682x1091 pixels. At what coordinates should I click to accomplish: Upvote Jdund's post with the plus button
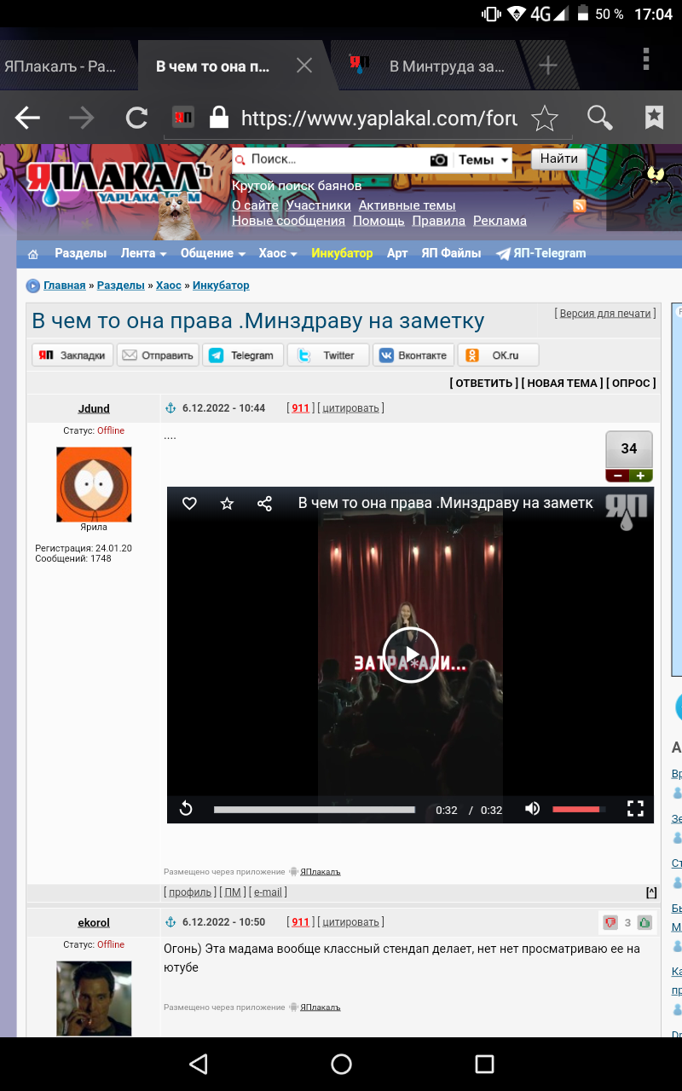coord(641,476)
